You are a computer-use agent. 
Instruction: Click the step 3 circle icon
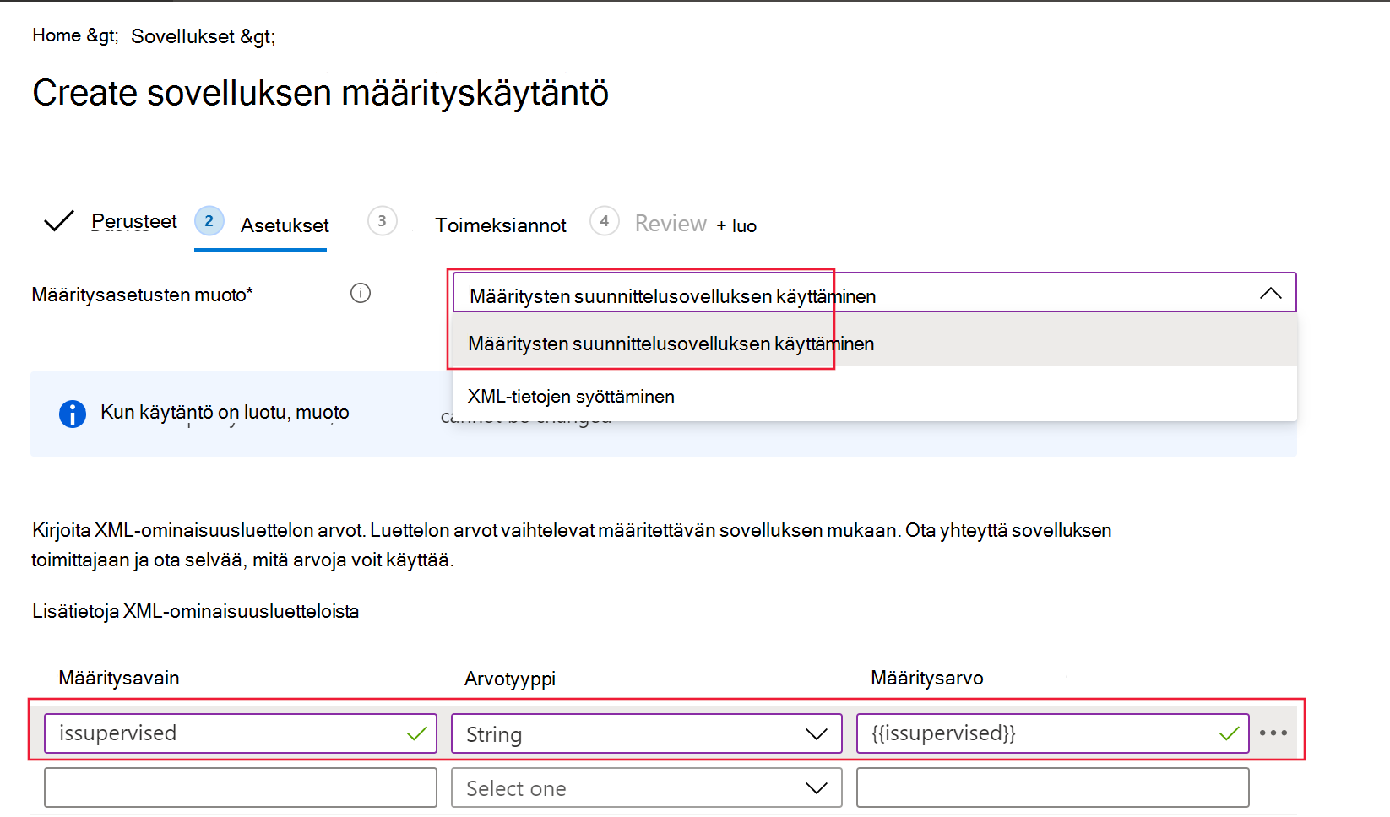pyautogui.click(x=383, y=221)
